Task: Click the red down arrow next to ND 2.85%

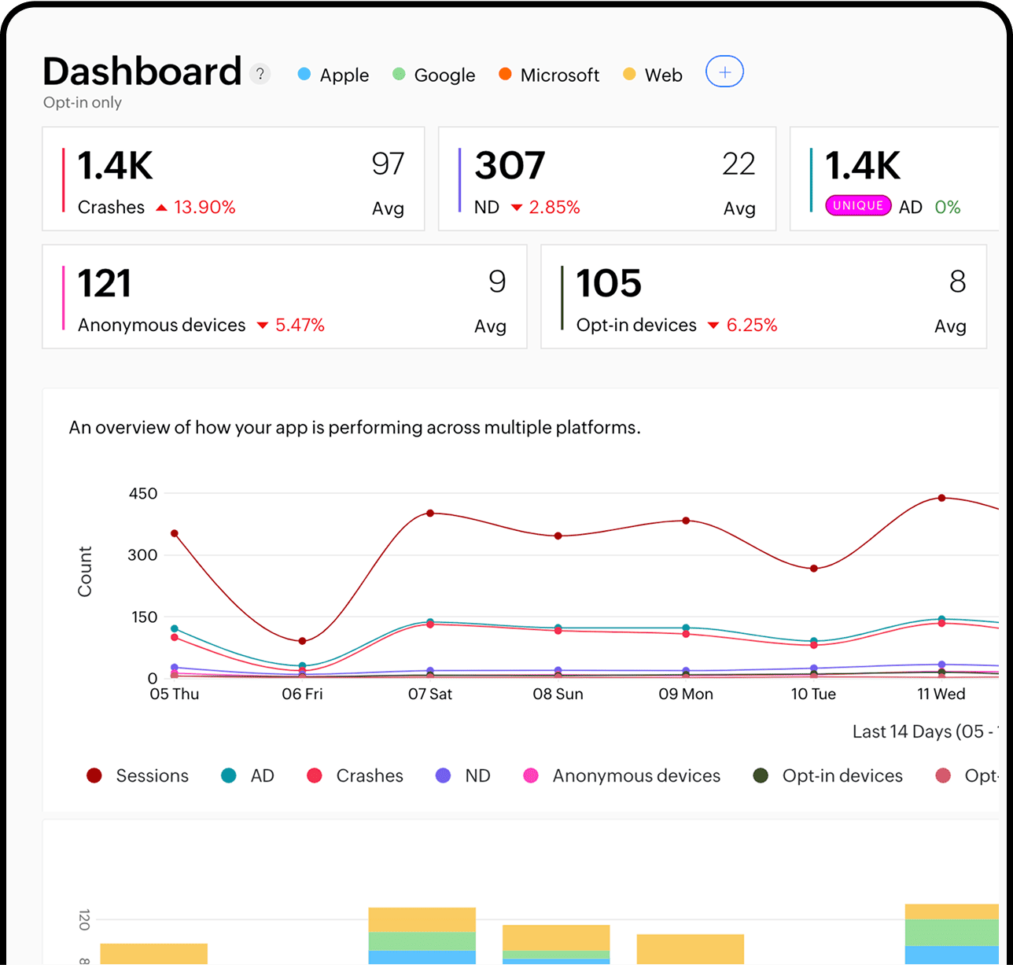Action: (517, 208)
